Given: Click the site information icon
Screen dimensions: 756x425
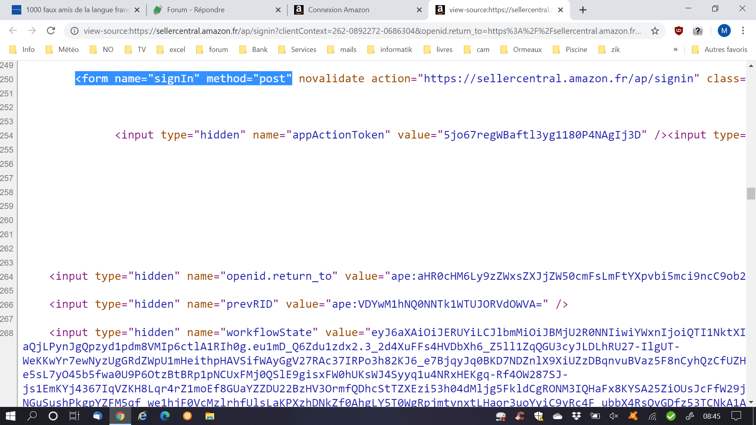Looking at the screenshot, I should [x=74, y=31].
